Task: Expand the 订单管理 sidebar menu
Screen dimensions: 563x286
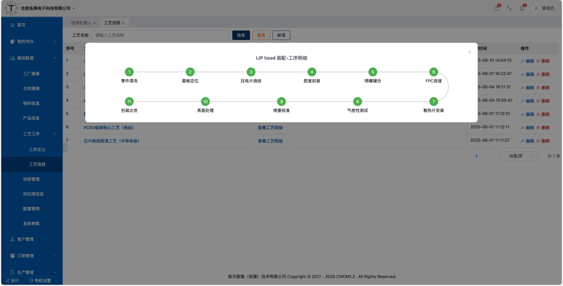Action: [x=32, y=256]
